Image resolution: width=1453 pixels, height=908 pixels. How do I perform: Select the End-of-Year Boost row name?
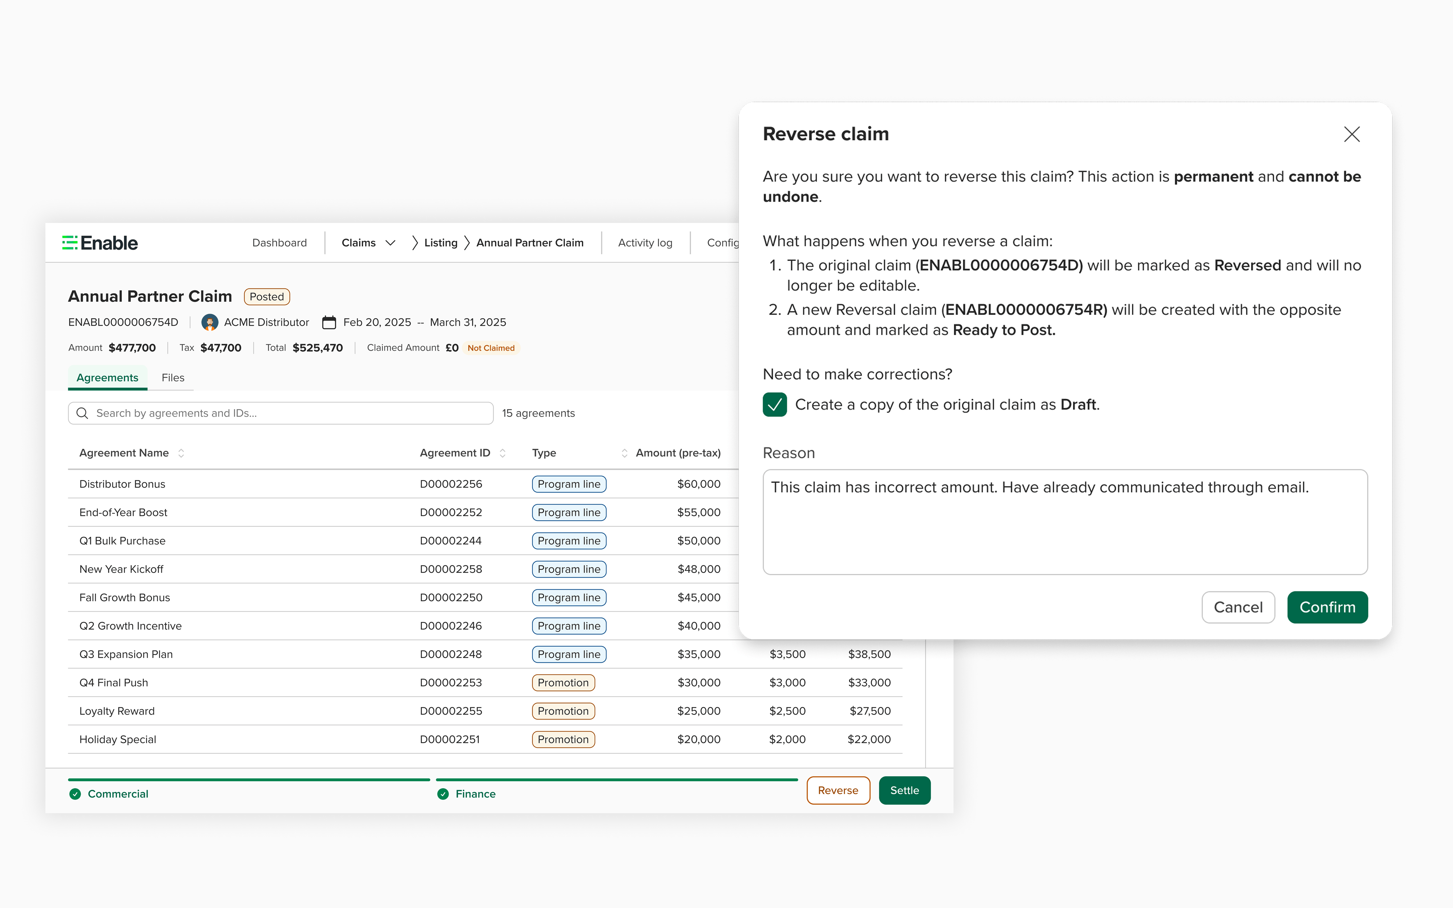pyautogui.click(x=123, y=512)
